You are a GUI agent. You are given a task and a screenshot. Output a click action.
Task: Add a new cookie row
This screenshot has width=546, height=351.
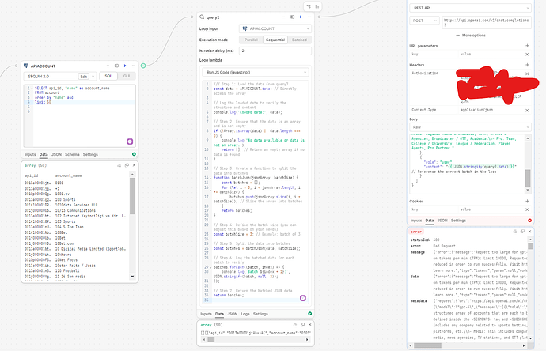point(527,201)
